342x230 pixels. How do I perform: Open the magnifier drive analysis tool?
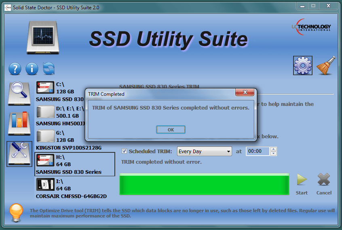pyautogui.click(x=19, y=93)
